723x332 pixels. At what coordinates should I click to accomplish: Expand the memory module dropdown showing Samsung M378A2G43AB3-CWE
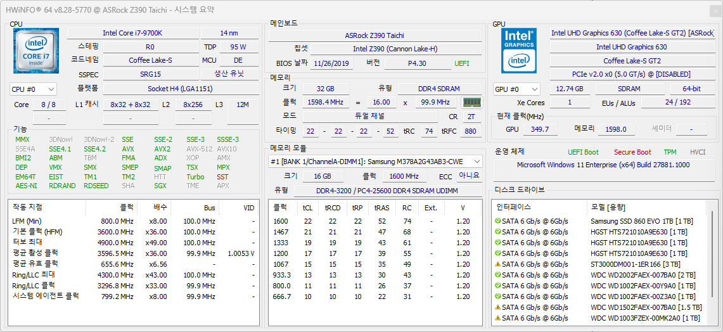point(375,162)
